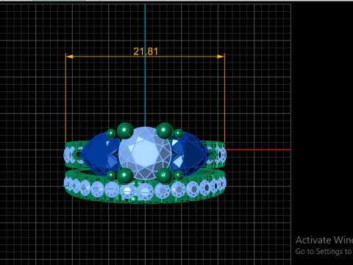This screenshot has height=265, width=353.
Task: Select small green prong above the right blue stone
Action: tap(179, 133)
